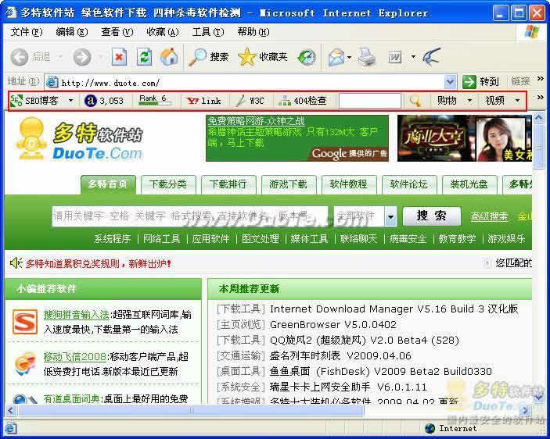
Task: Click the Stop loading icon
Action: 119,56
